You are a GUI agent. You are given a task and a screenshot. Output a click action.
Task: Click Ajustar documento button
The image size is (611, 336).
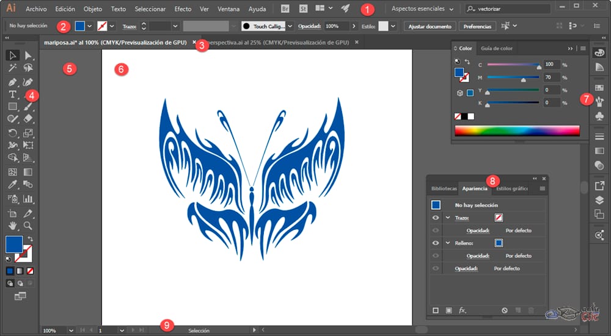[430, 26]
